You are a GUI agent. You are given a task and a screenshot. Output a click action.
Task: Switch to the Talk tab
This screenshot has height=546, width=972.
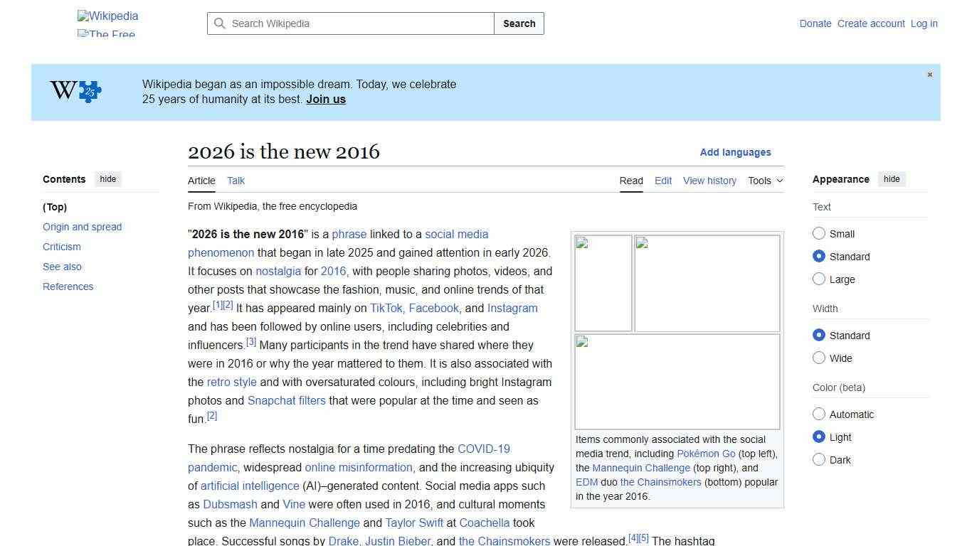pyautogui.click(x=236, y=181)
